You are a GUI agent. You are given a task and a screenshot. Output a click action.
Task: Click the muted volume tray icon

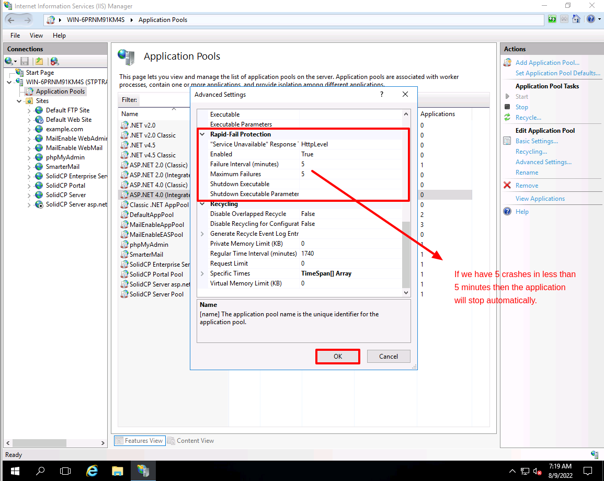(537, 471)
